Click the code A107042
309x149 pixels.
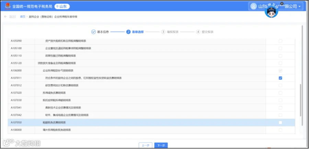[16, 115]
